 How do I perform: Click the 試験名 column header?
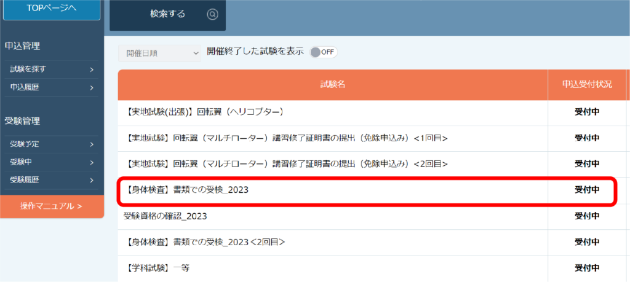pyautogui.click(x=332, y=84)
